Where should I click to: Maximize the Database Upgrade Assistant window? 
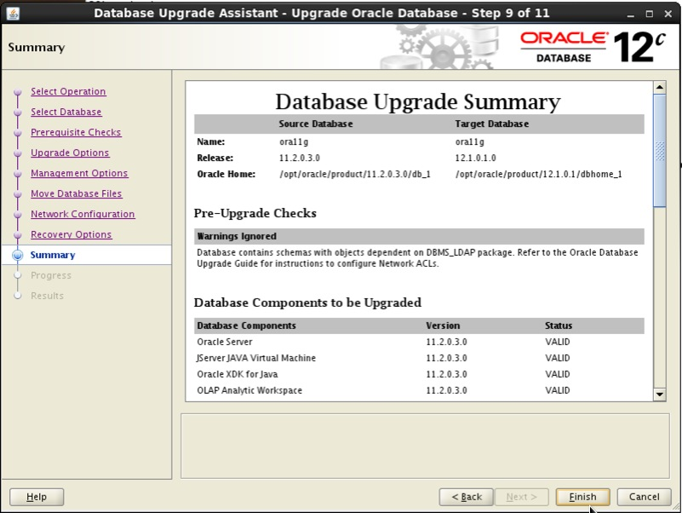click(650, 14)
